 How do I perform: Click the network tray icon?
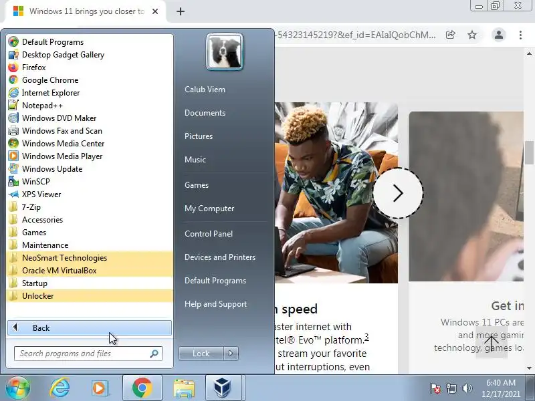pyautogui.click(x=451, y=388)
